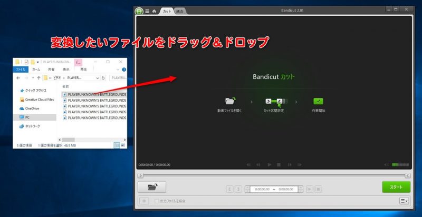The width and height of the screenshot is (422, 217).
Task: Expand the Explorer ribbon chevron
Action: [x=119, y=70]
